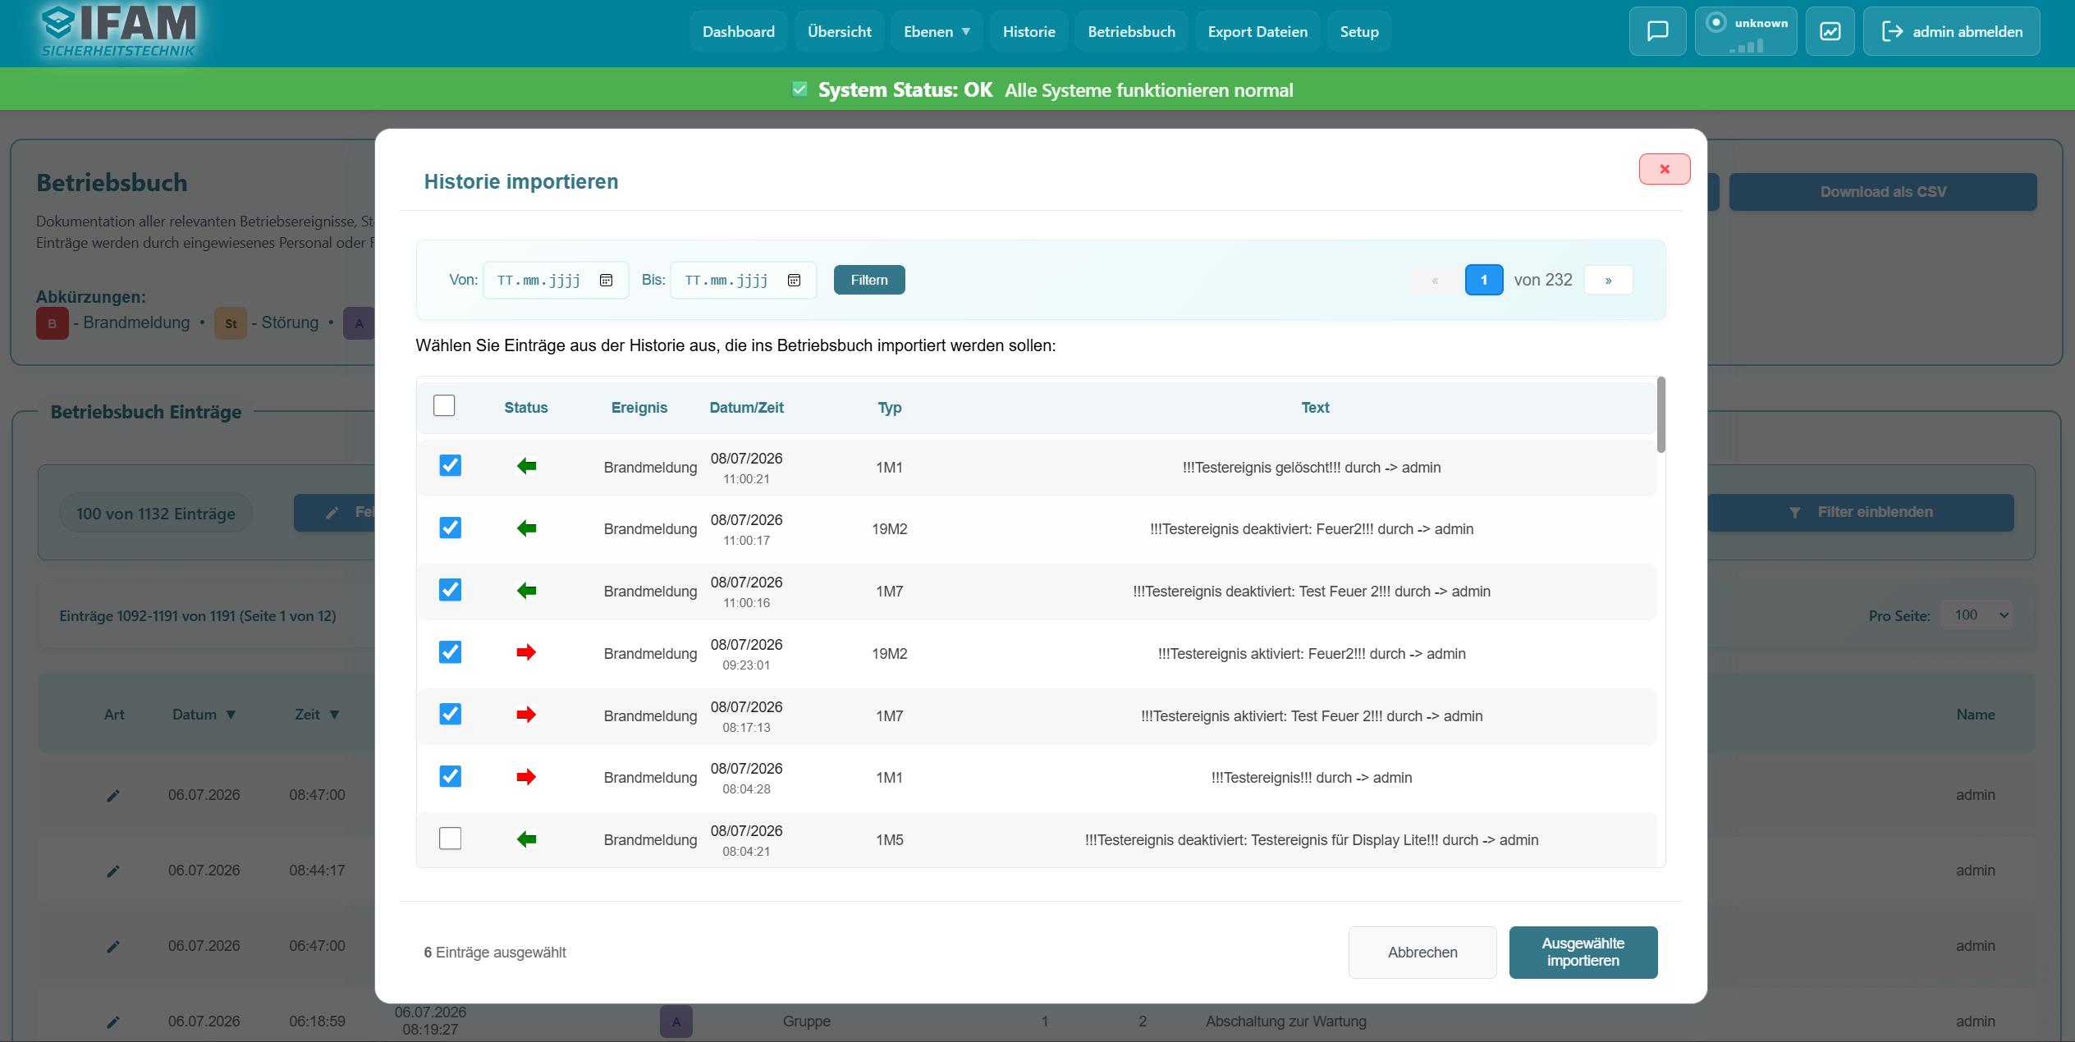The width and height of the screenshot is (2075, 1042).
Task: Uncheck the 19M2 entry at 09:23:01
Action: click(x=450, y=652)
